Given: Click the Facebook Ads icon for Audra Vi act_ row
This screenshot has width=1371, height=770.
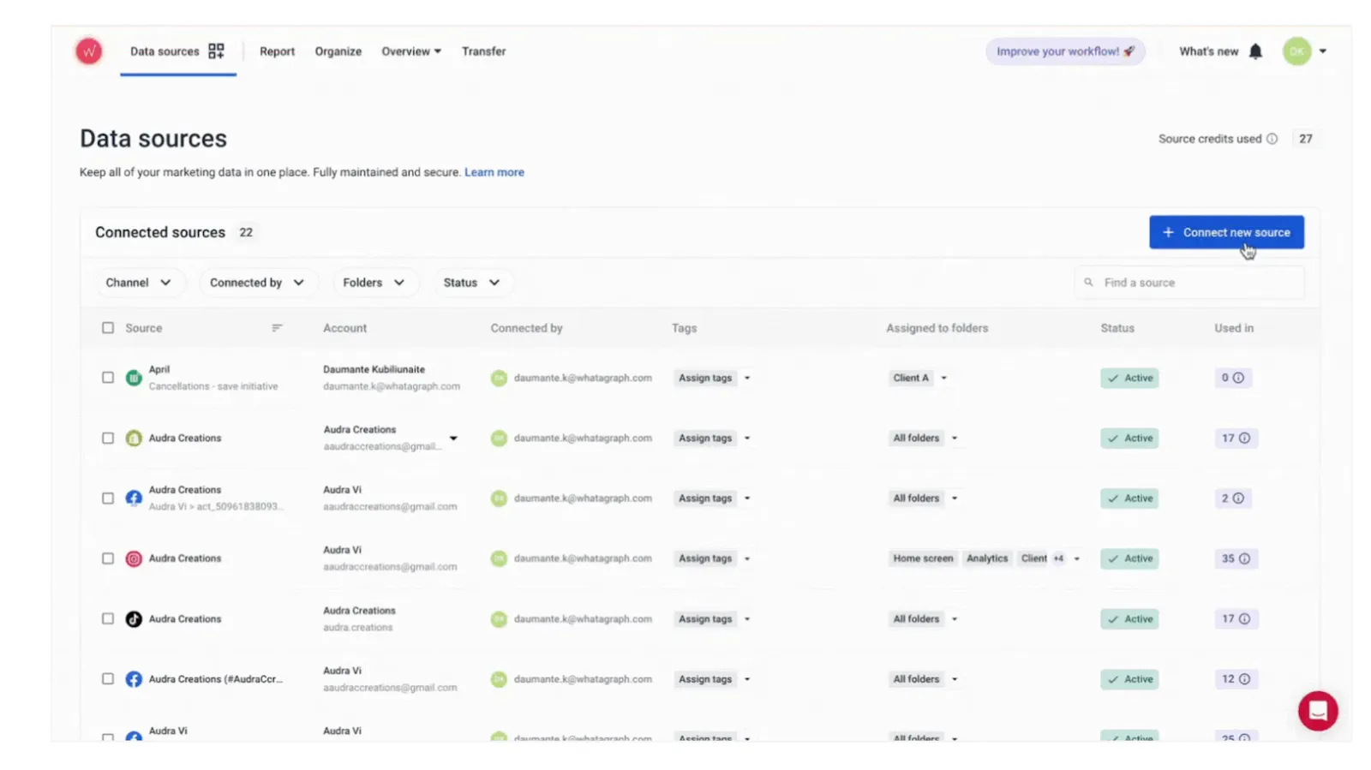Looking at the screenshot, I should click(134, 498).
